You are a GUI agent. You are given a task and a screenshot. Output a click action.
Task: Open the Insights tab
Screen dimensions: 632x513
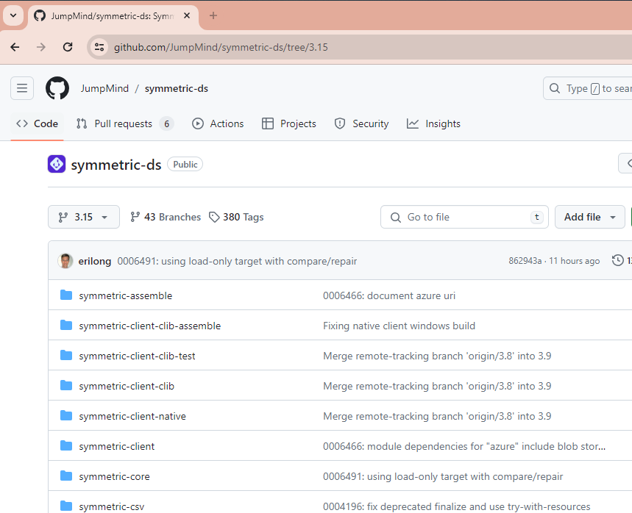(x=433, y=123)
